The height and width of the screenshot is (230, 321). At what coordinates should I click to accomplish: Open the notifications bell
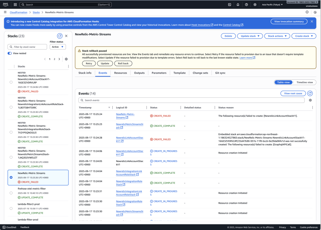(238, 5)
